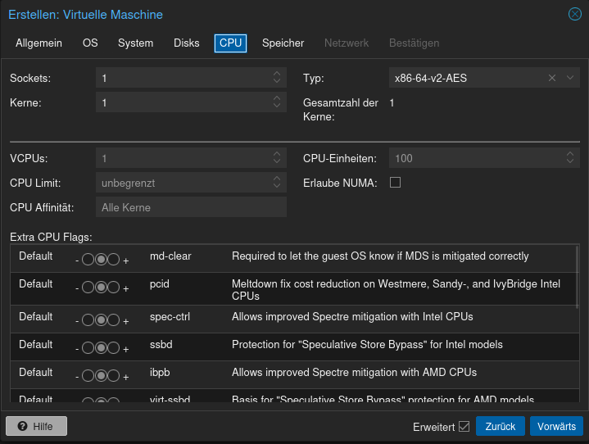This screenshot has width=589, height=444.
Task: Open the Speicher tab
Action: (x=283, y=43)
